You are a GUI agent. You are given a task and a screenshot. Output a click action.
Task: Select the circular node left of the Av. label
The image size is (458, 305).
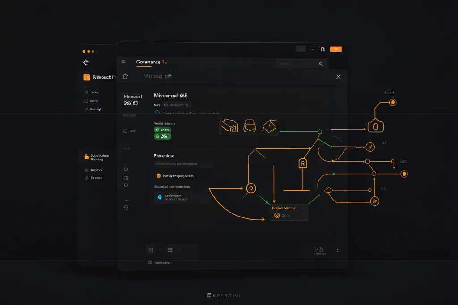[370, 147]
